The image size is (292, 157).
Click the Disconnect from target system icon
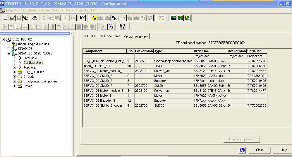pyautogui.click(x=114, y=18)
